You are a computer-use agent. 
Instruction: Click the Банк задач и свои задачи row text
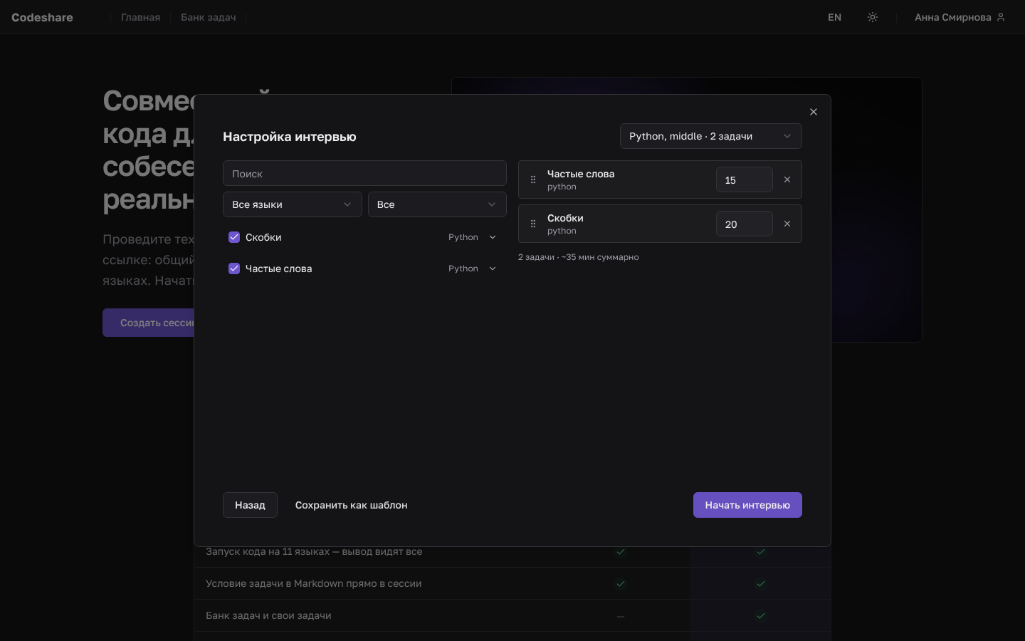click(268, 615)
